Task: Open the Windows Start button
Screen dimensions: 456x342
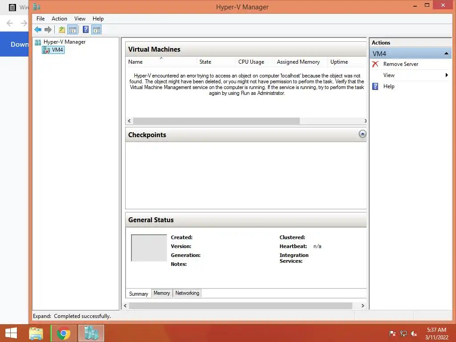Action: 11,333
